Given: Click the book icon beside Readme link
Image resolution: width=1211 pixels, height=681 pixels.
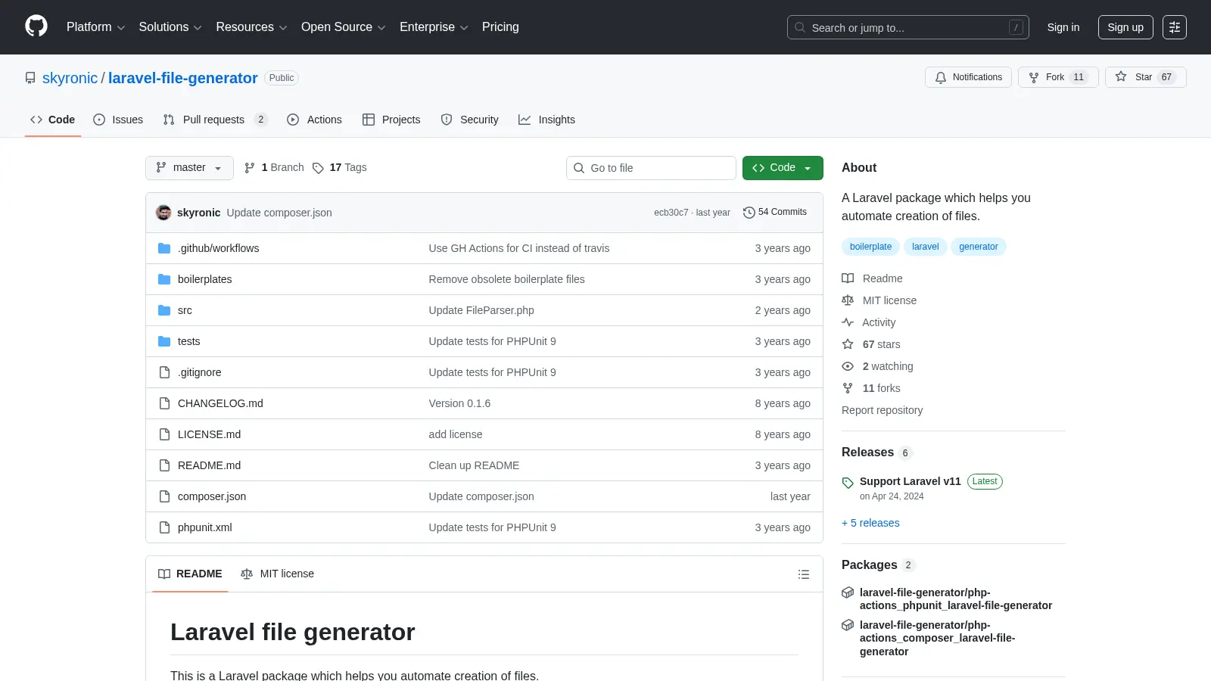Looking at the screenshot, I should point(848,278).
